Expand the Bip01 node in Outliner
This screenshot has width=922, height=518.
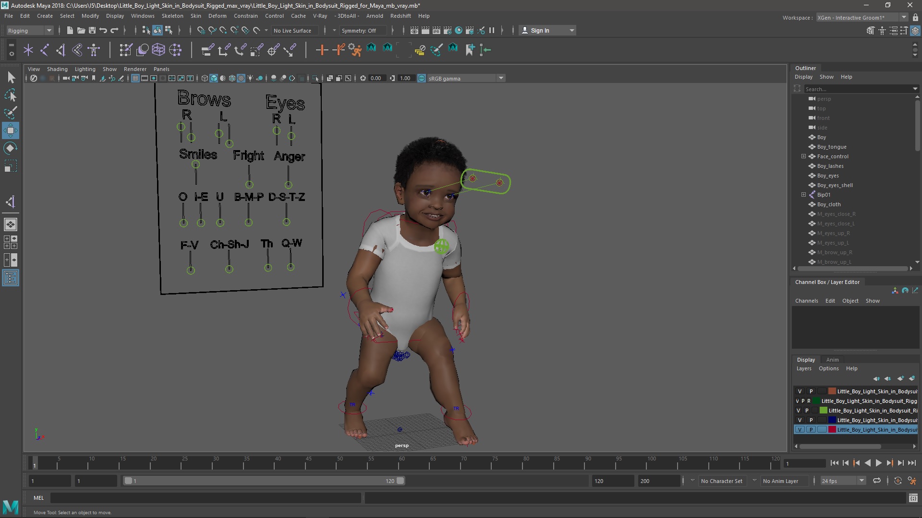click(x=803, y=195)
